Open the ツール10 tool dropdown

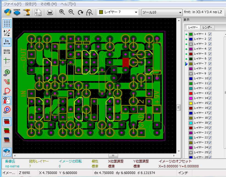[162, 12]
